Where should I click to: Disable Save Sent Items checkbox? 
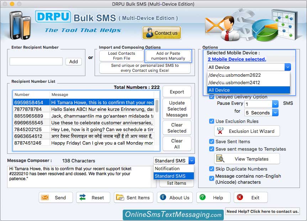click(x=211, y=141)
